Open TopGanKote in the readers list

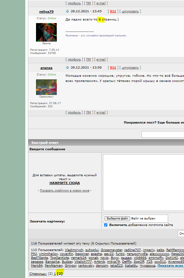(x=59, y=258)
